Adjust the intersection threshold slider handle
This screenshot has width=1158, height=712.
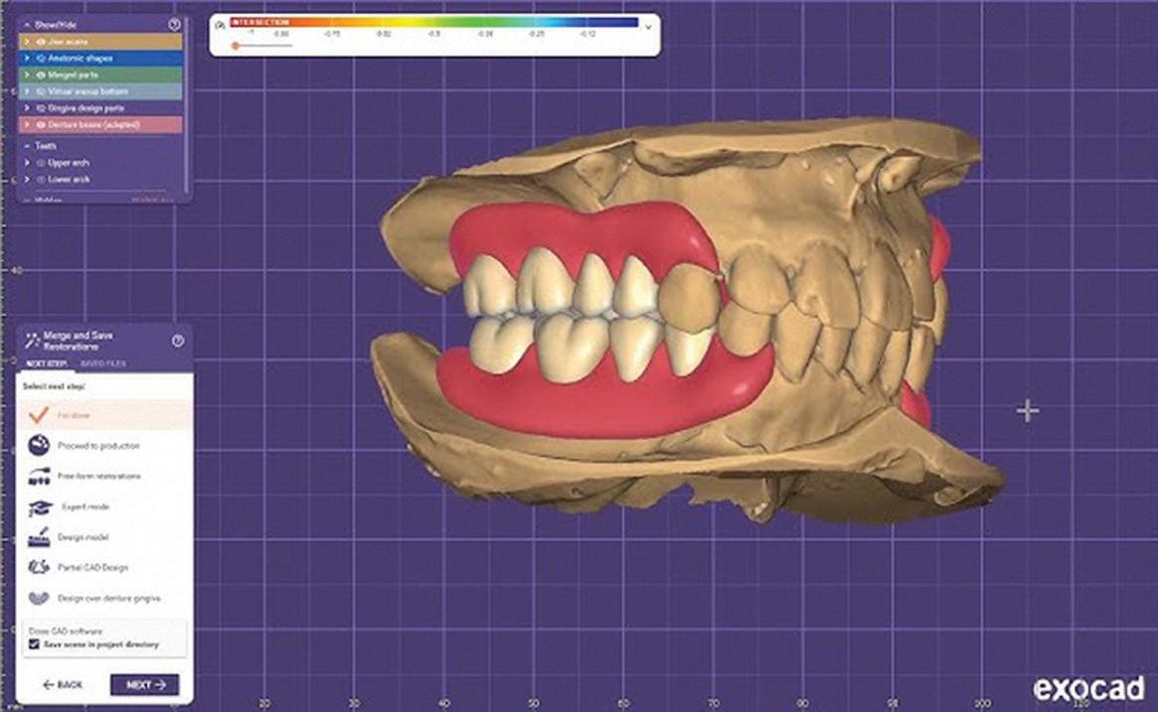pos(236,46)
